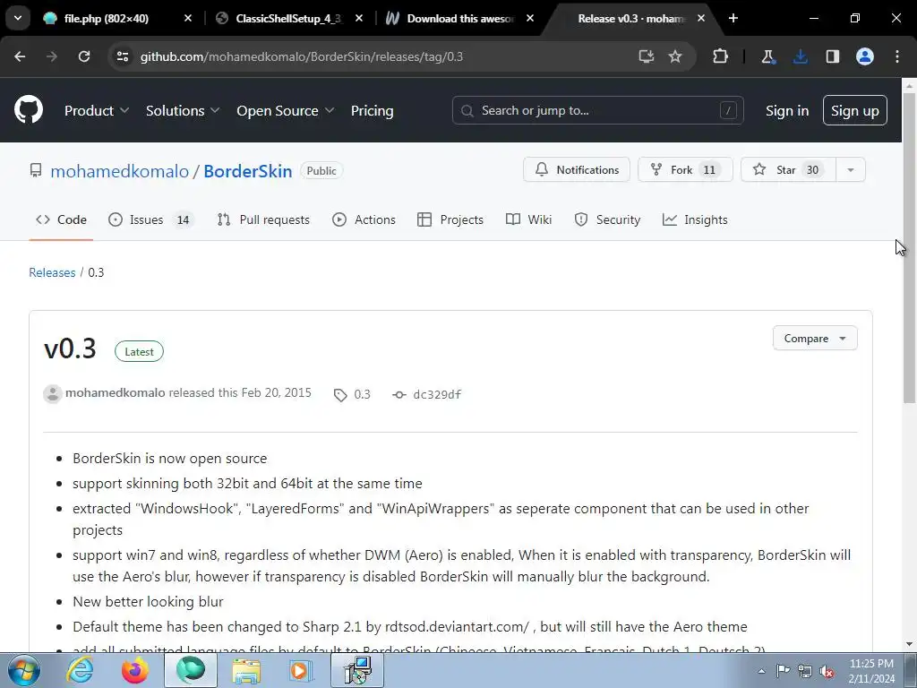Bookmark this page with the star icon

[x=675, y=56]
